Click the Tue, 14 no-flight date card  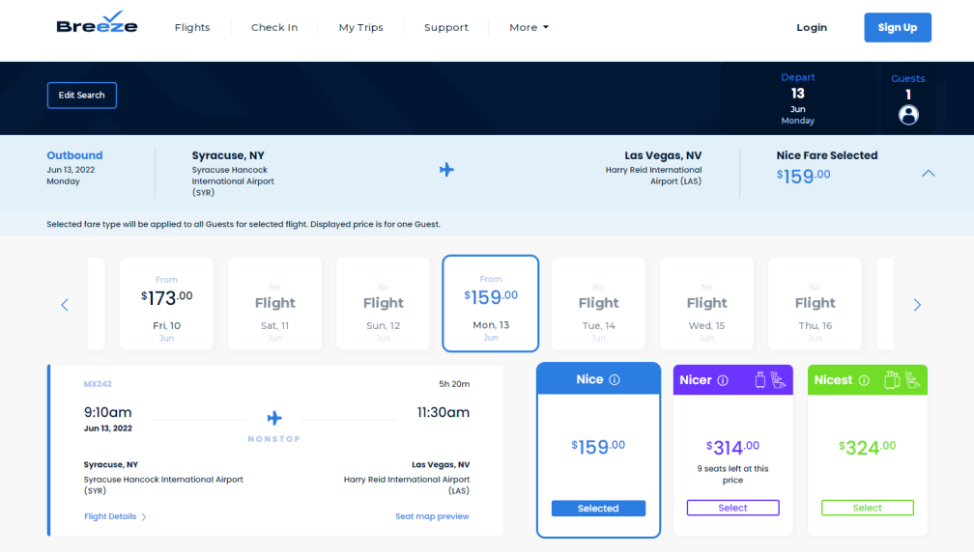tap(598, 303)
